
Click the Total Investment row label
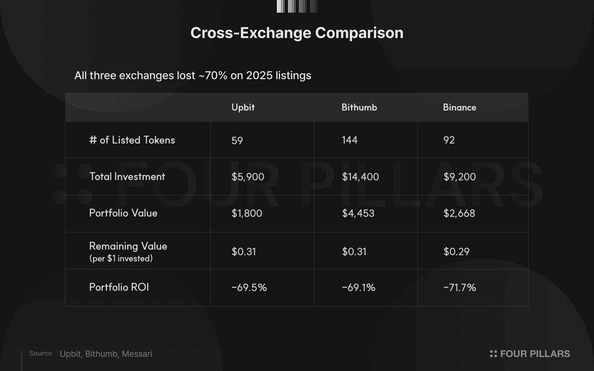(127, 177)
